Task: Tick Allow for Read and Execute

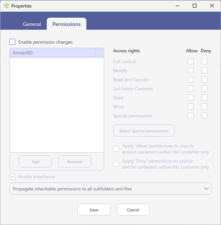Action: tap(190, 79)
